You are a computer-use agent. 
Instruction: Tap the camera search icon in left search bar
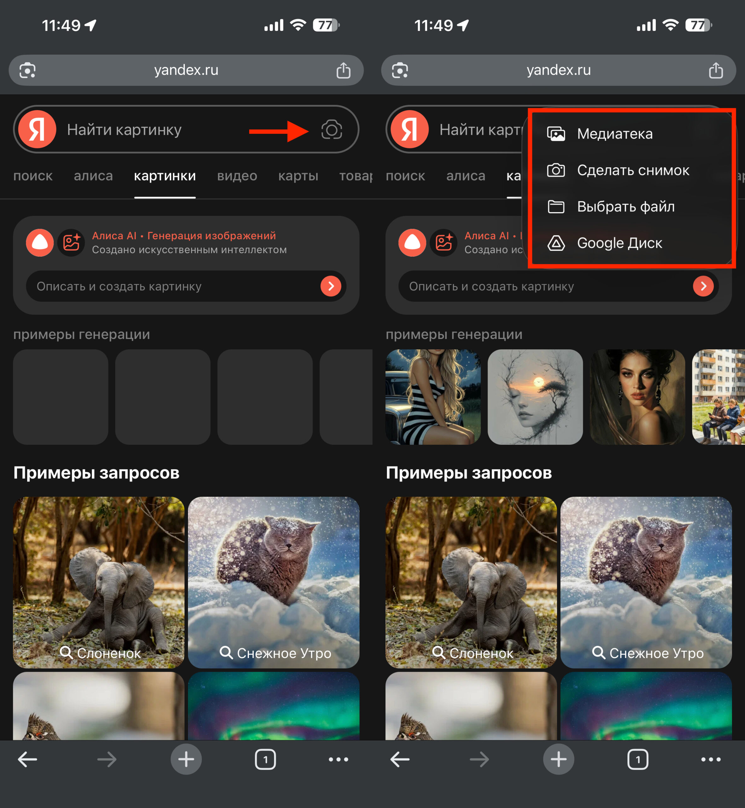click(x=331, y=129)
